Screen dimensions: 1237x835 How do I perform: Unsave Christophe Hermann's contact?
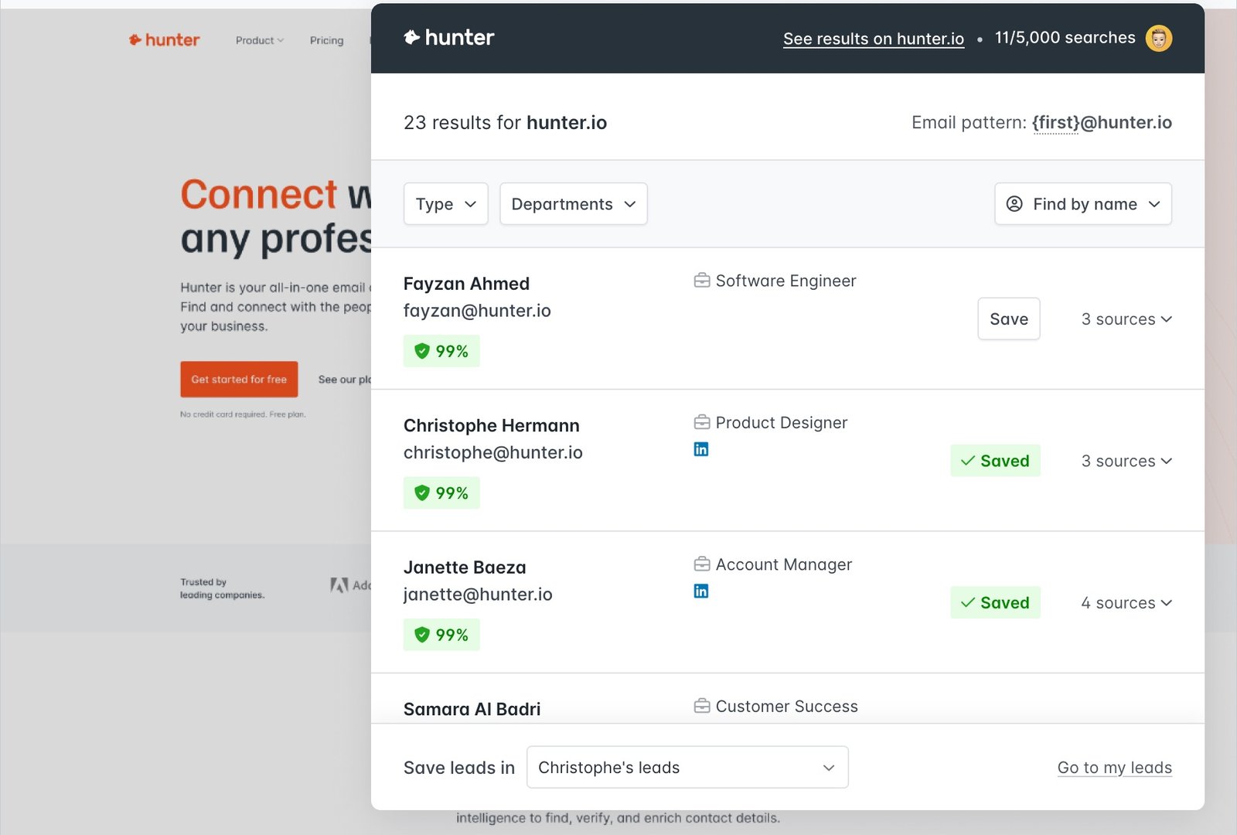coord(995,460)
